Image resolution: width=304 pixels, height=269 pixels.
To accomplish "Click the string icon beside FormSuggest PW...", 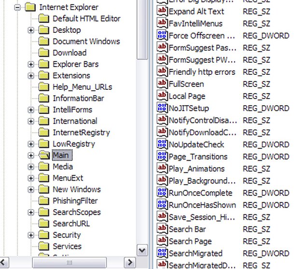I will 162,59.
